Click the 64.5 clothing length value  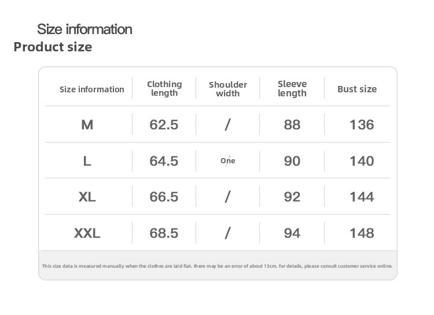[x=164, y=161]
